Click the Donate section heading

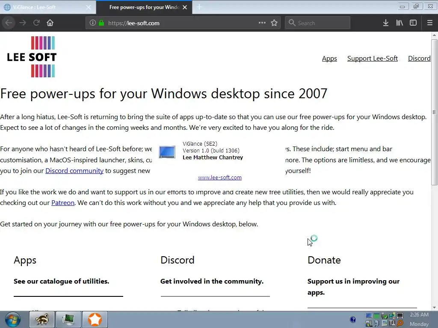tap(324, 260)
